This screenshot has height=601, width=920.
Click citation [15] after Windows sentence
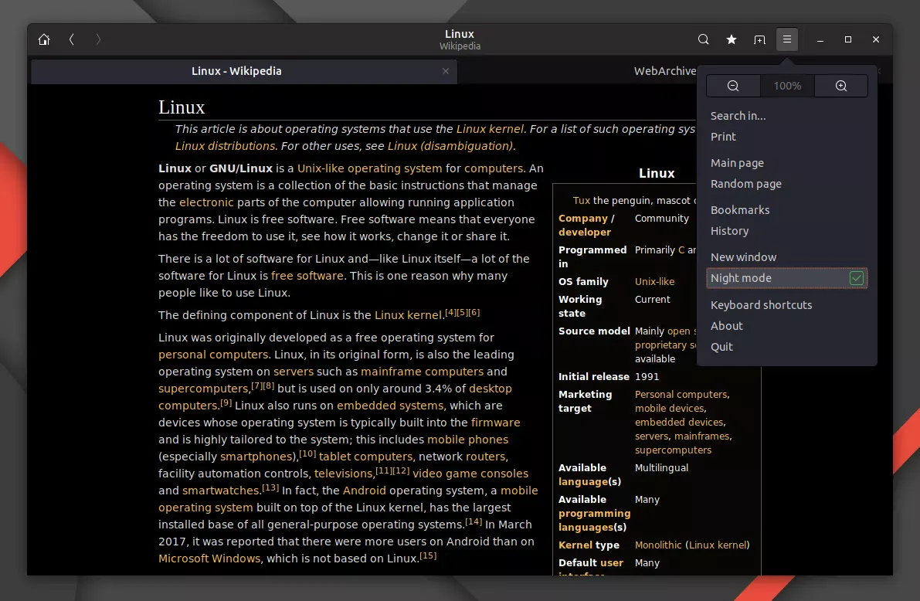[x=428, y=555]
